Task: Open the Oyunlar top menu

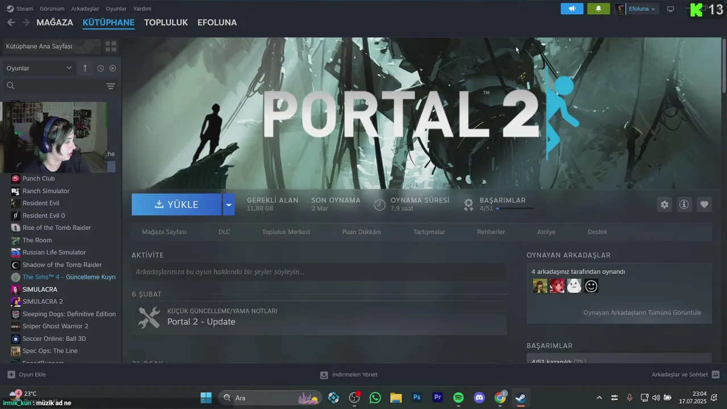Action: [116, 9]
